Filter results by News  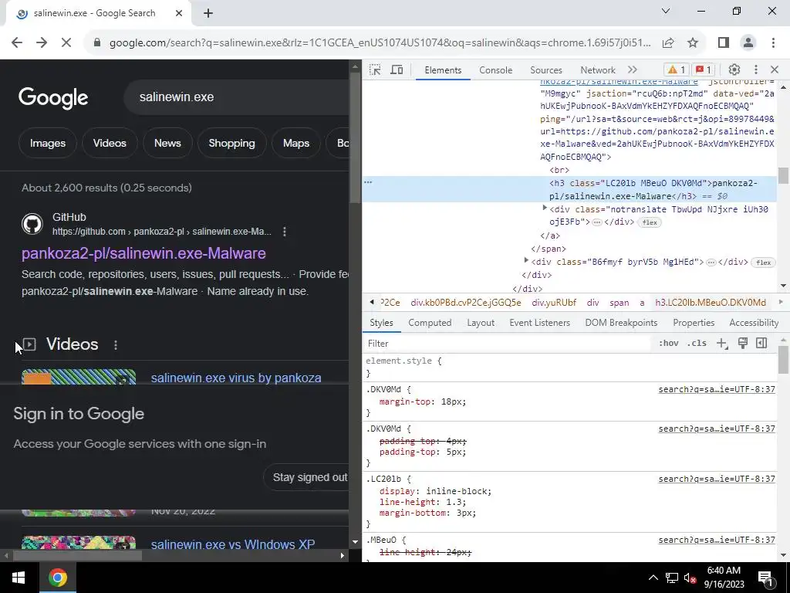[167, 143]
